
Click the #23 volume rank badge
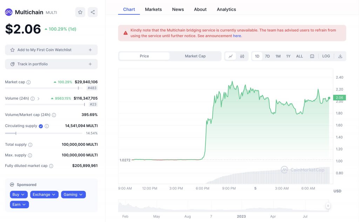[93, 105]
